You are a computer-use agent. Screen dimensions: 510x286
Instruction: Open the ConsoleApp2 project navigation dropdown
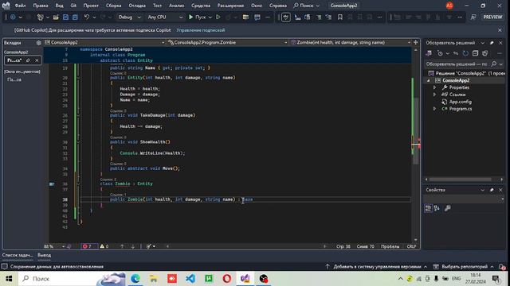pyautogui.click(x=104, y=42)
